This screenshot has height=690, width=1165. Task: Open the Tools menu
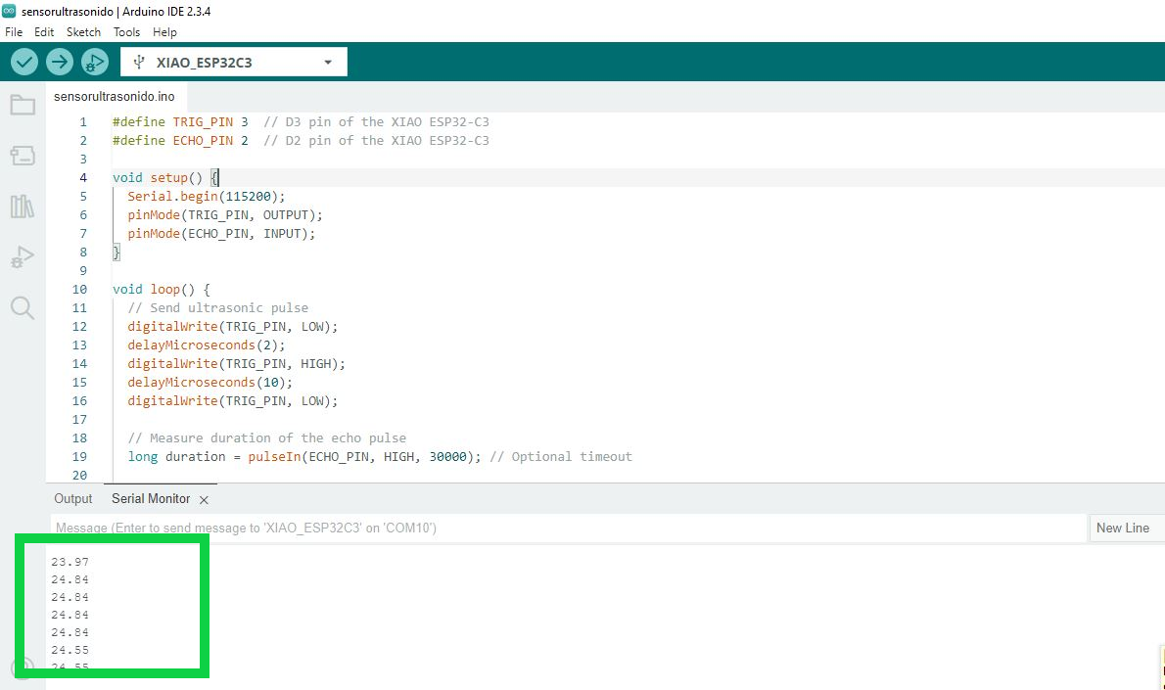coord(126,32)
